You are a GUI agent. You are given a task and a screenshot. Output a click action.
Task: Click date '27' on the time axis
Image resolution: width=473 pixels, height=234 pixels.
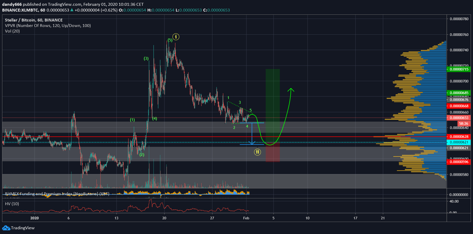[x=212, y=218]
